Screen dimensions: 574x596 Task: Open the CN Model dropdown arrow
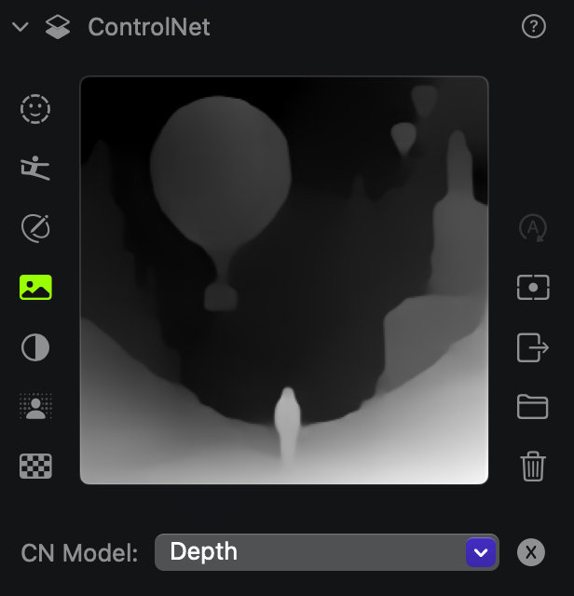click(481, 552)
